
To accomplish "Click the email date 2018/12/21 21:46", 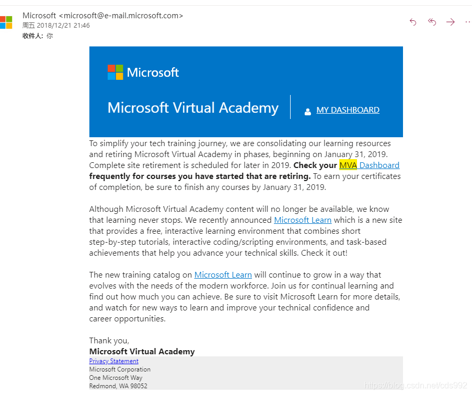I will [63, 26].
